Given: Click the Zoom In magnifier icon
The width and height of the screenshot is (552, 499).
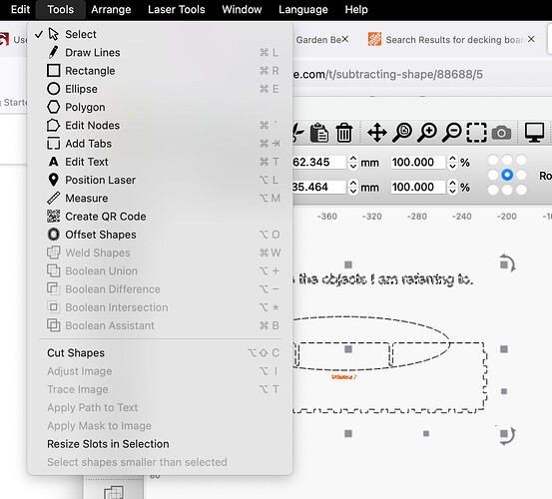Looking at the screenshot, I should (427, 133).
